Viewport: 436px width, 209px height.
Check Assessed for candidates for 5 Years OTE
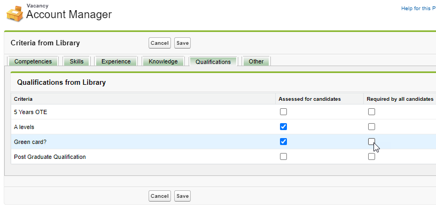point(283,112)
